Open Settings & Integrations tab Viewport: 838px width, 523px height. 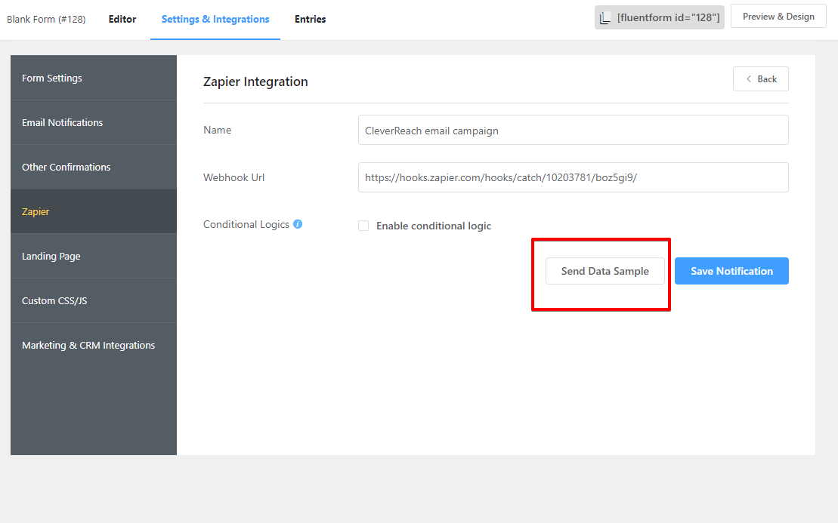tap(215, 19)
